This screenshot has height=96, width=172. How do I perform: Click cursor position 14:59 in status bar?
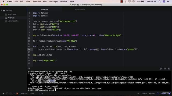point(32,93)
